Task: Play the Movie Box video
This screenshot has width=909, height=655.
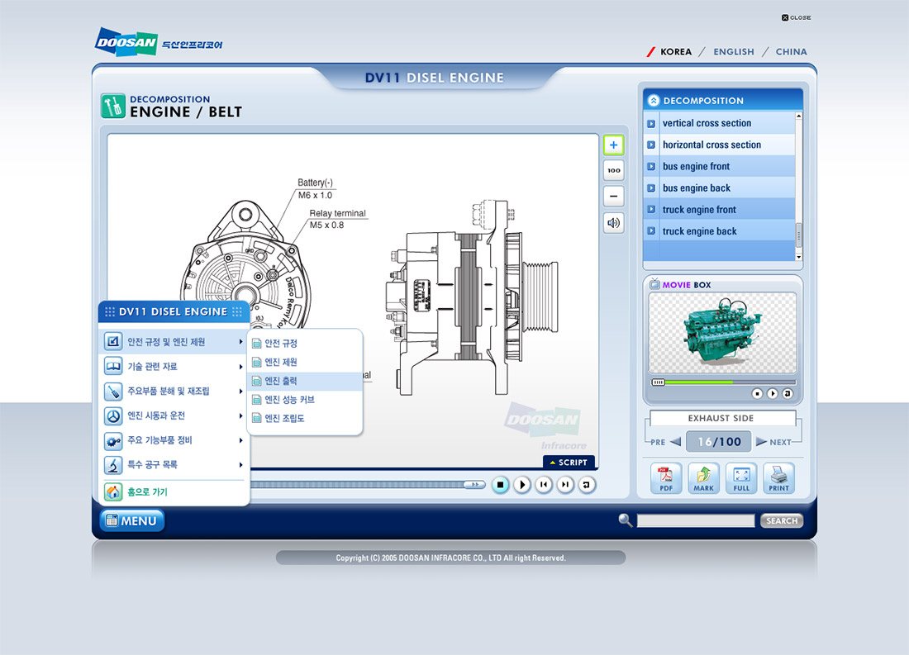Action: click(772, 394)
